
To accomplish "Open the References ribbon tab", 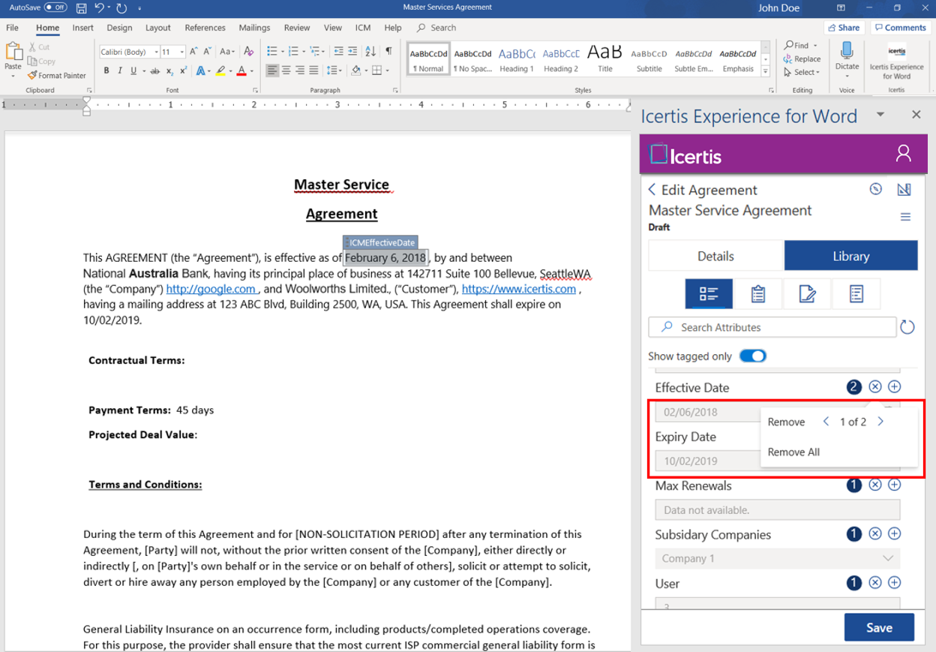I will (x=205, y=28).
